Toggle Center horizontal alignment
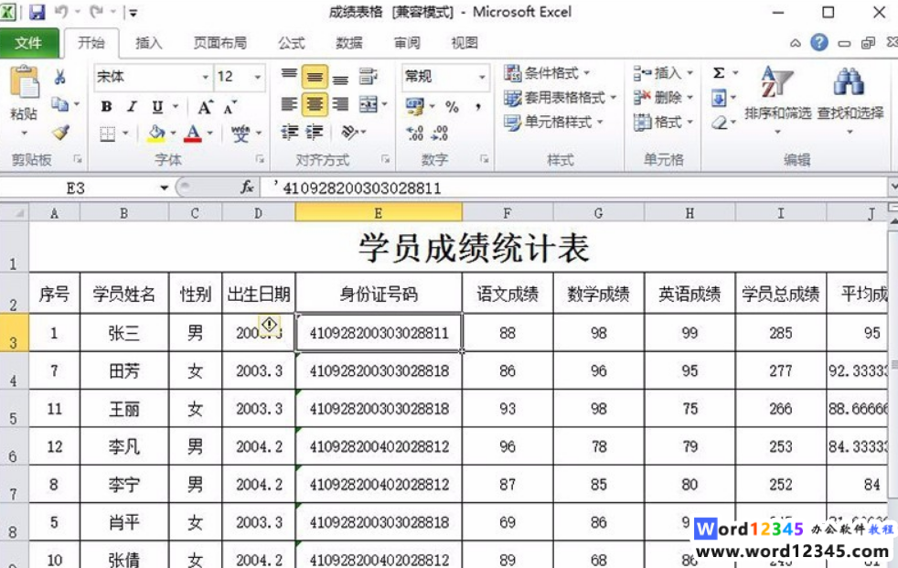Image resolution: width=898 pixels, height=568 pixels. (x=315, y=104)
